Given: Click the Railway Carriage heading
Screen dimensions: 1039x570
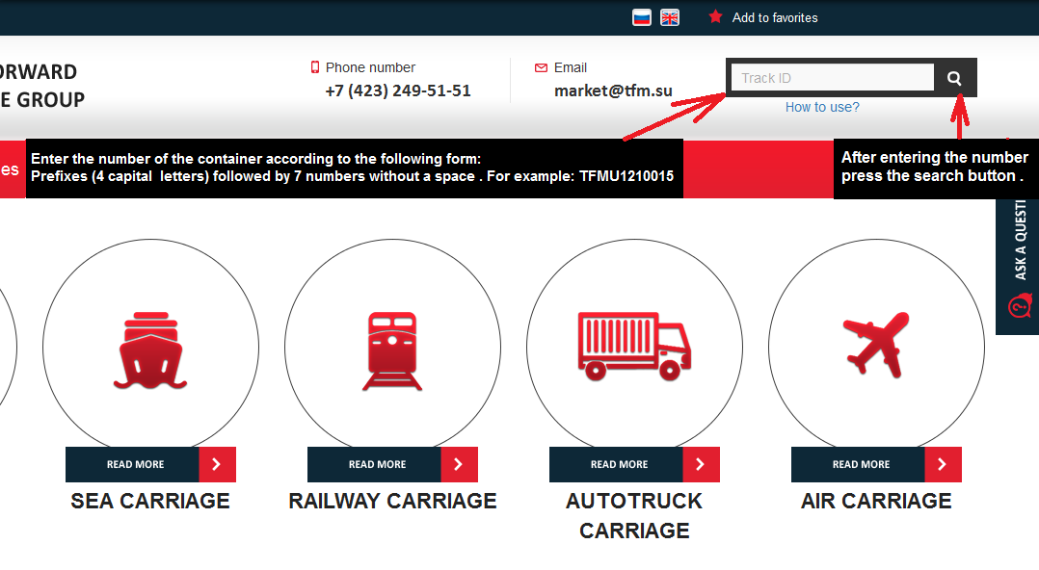Looking at the screenshot, I should 392,501.
